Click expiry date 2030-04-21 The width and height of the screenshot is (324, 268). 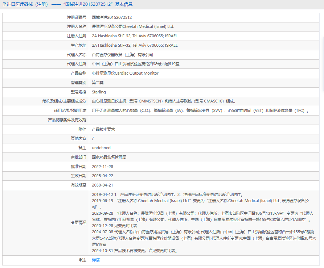102,185
